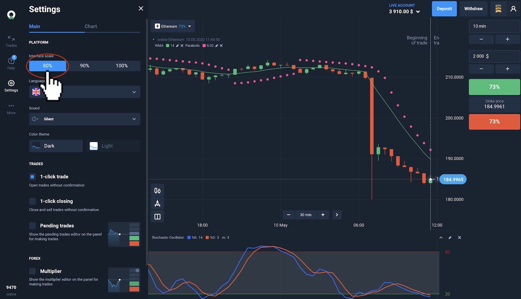
Task: Switch to the Chart settings tab
Action: click(91, 26)
